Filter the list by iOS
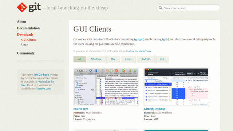Viewport: 233px width, 131px height. [x=162, y=59]
